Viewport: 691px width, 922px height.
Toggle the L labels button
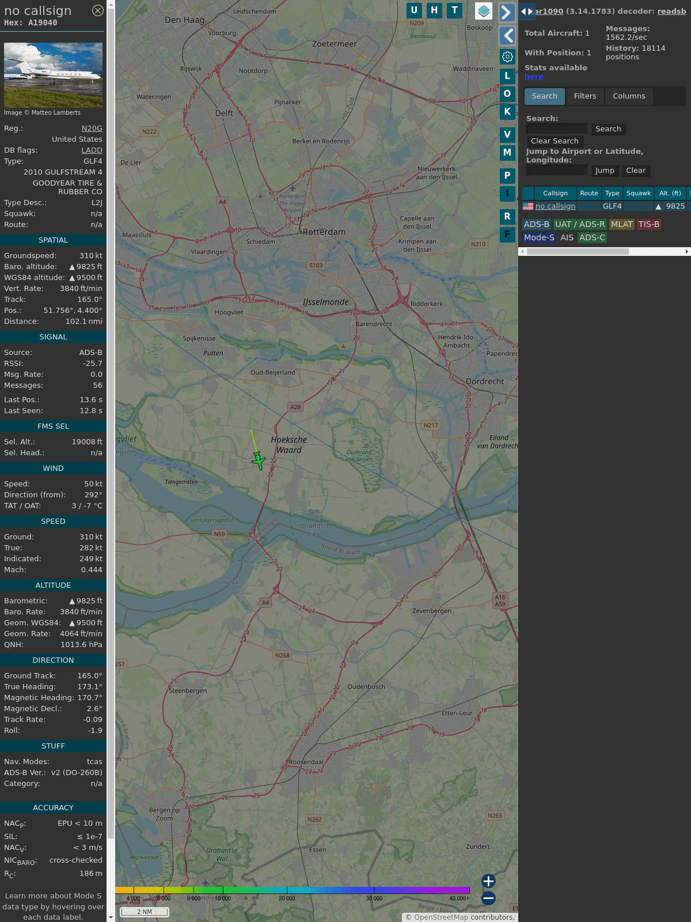coord(507,76)
